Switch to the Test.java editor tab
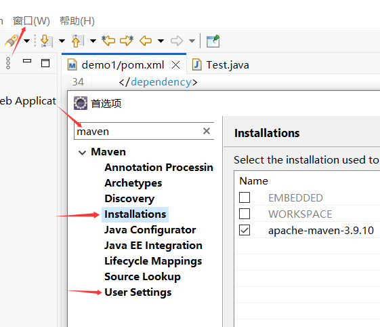The image size is (380, 327). click(221, 65)
